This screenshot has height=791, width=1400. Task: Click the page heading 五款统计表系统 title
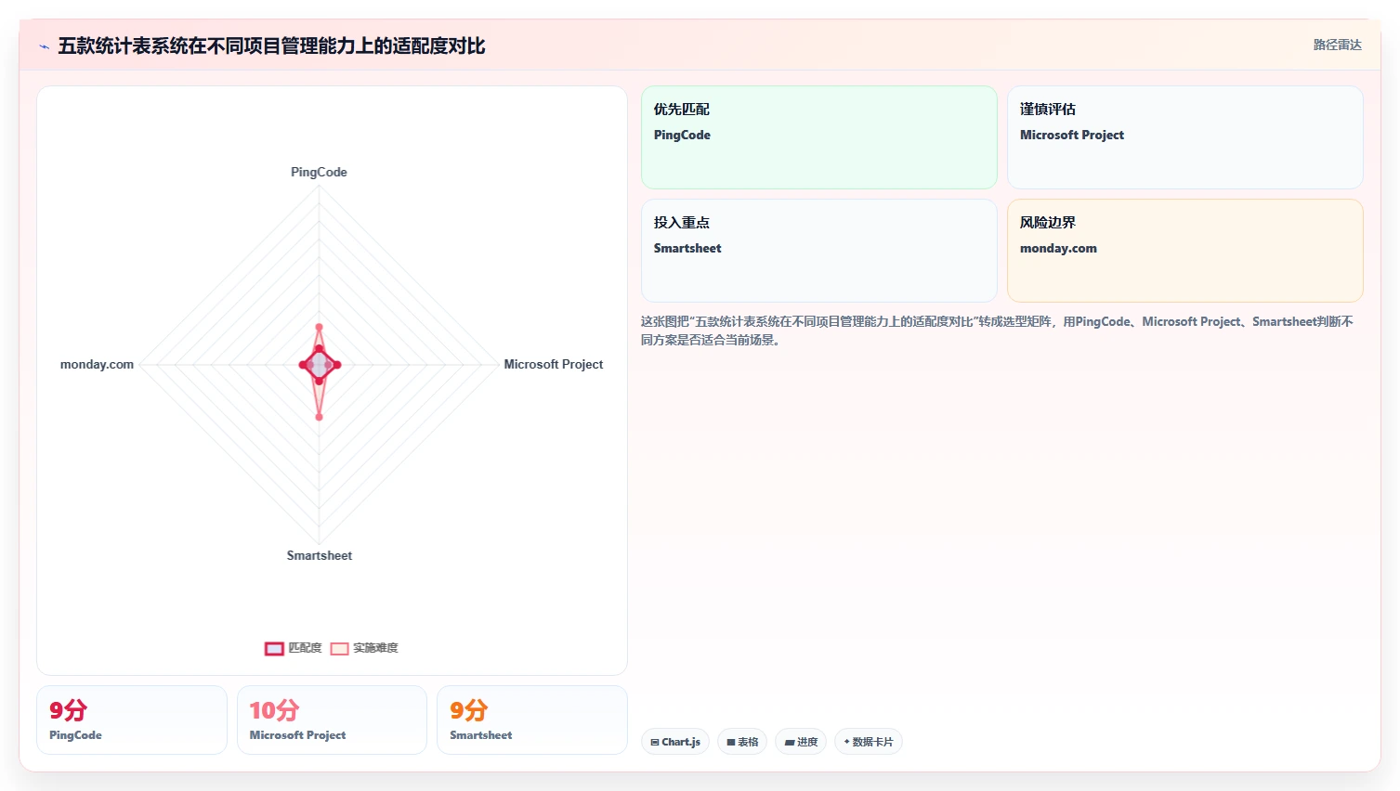point(271,45)
